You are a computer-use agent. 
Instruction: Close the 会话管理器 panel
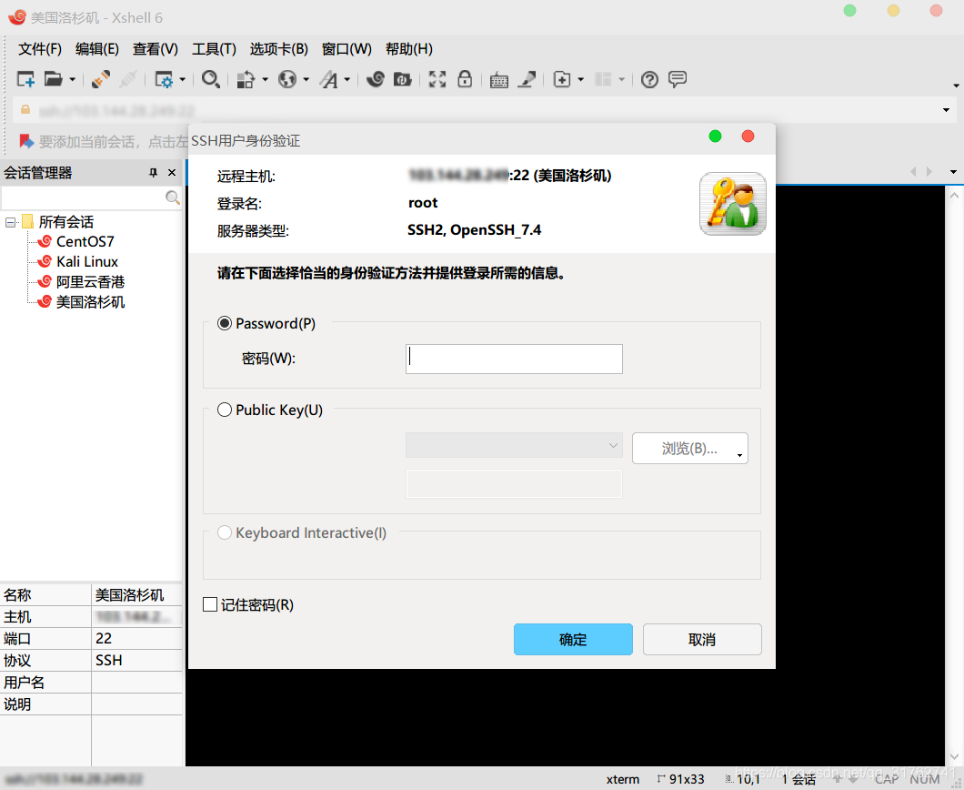[172, 173]
